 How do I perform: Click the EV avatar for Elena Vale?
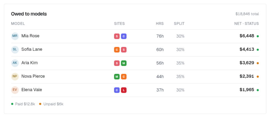coord(15,90)
